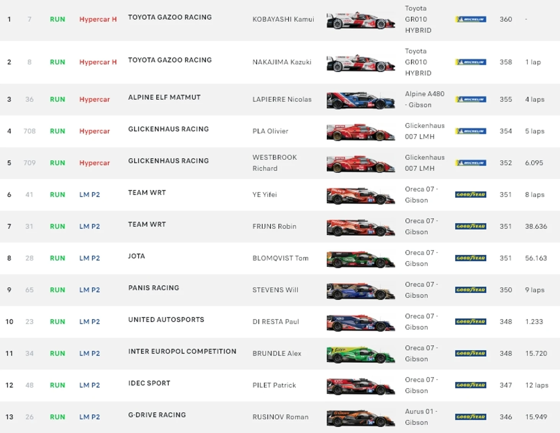The width and height of the screenshot is (560, 433).
Task: Click driver LAPIERRE Nicolas
Action: [x=282, y=99]
